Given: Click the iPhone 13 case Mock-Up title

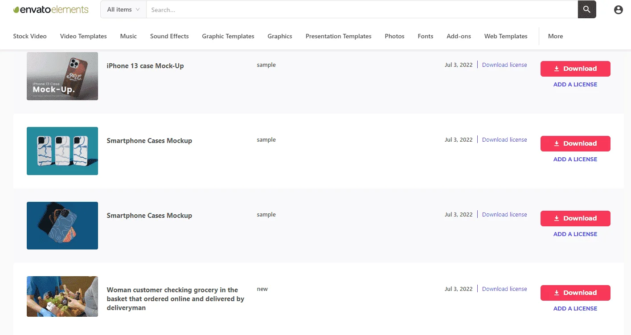Looking at the screenshot, I should coord(145,65).
